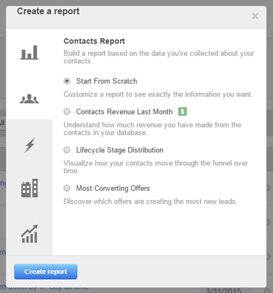The height and width of the screenshot is (293, 273).
Task: Select the Start From Scratch radio button
Action: tap(67, 81)
